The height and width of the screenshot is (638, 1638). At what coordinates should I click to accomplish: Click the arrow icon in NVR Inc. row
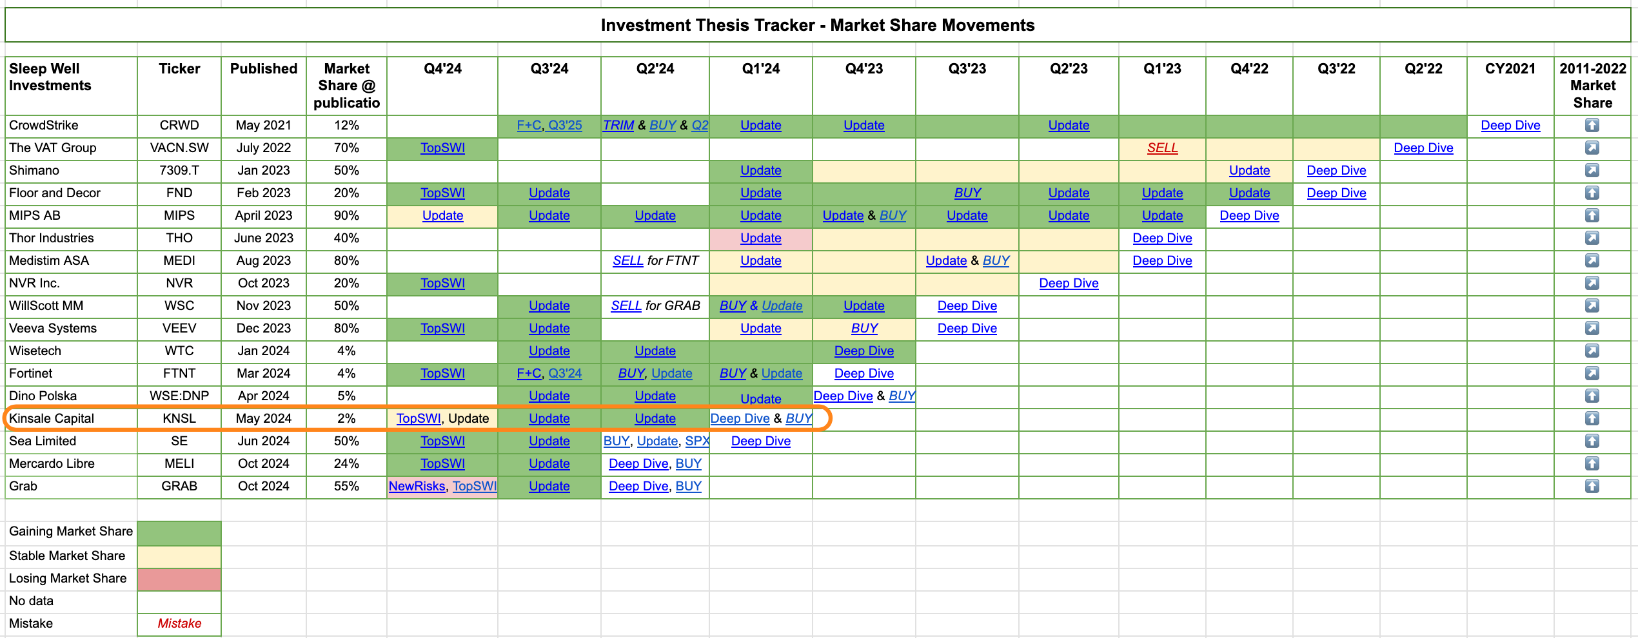(1592, 283)
